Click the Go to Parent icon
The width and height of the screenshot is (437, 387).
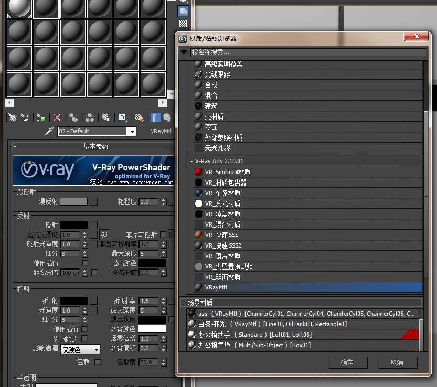pos(167,117)
